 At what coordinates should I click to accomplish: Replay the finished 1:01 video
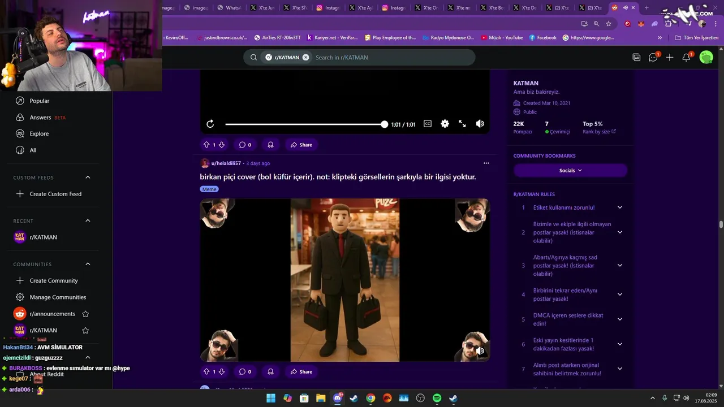pyautogui.click(x=210, y=124)
